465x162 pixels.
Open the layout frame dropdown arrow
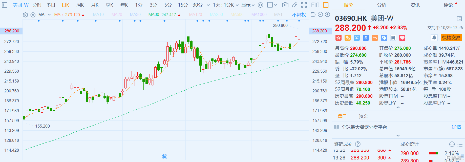(276, 5)
